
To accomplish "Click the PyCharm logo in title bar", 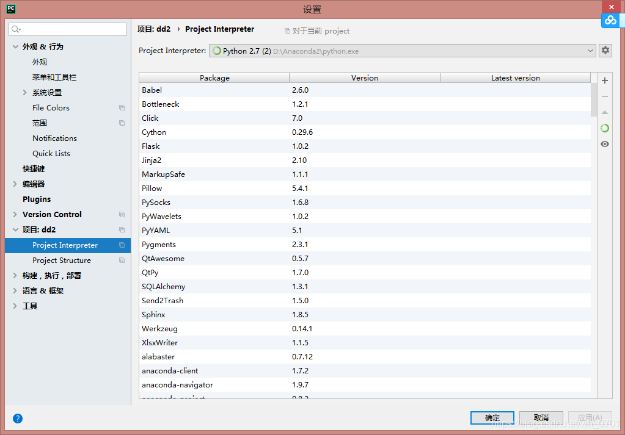I will pos(11,9).
